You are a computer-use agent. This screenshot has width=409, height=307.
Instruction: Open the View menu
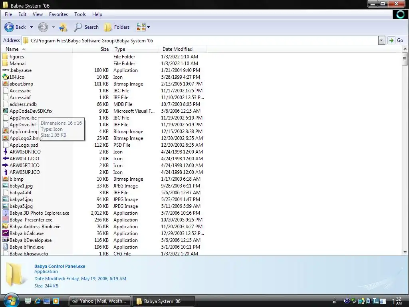coord(38,14)
